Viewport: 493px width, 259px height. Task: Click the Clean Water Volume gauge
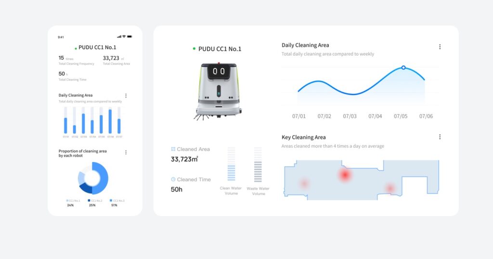[231, 164]
